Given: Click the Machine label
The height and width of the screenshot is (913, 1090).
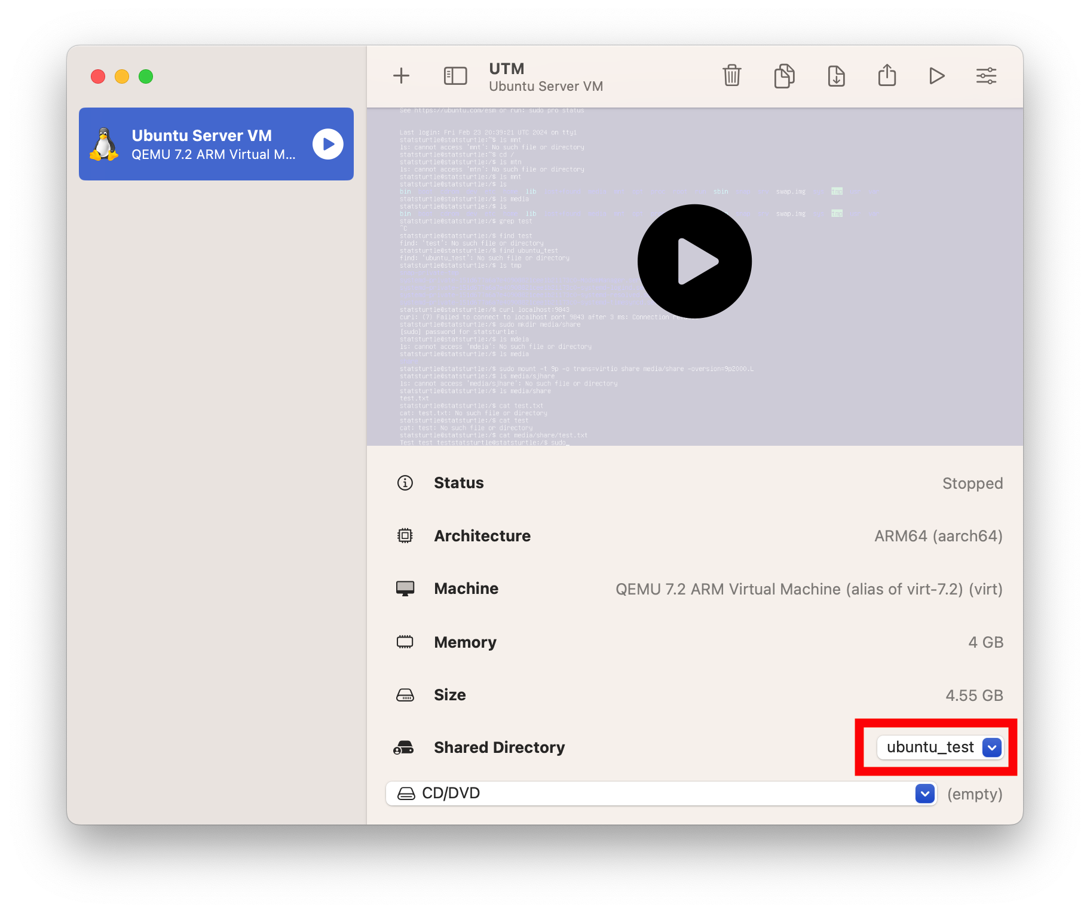Looking at the screenshot, I should (x=466, y=589).
